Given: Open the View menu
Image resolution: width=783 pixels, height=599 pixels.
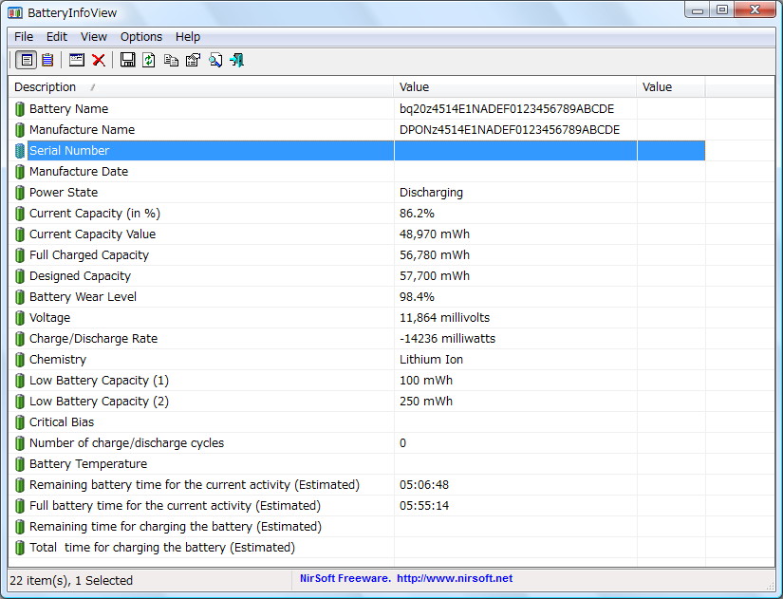Looking at the screenshot, I should (x=93, y=36).
